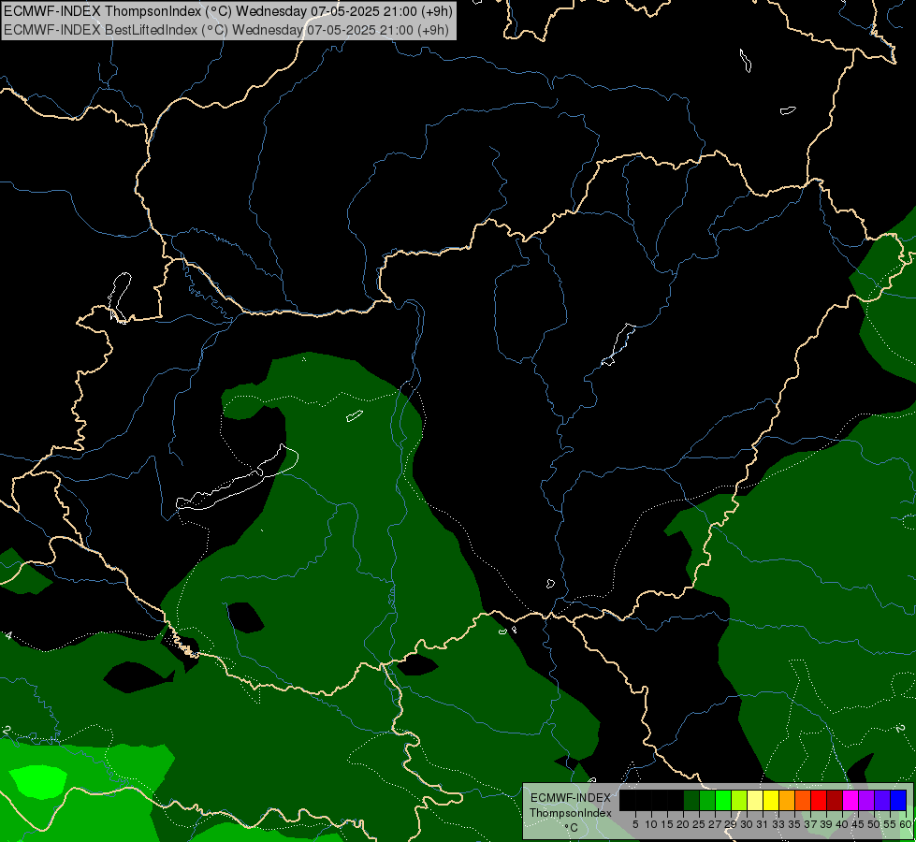Click legend scale value '55'
The width and height of the screenshot is (916, 842).
[x=891, y=824]
